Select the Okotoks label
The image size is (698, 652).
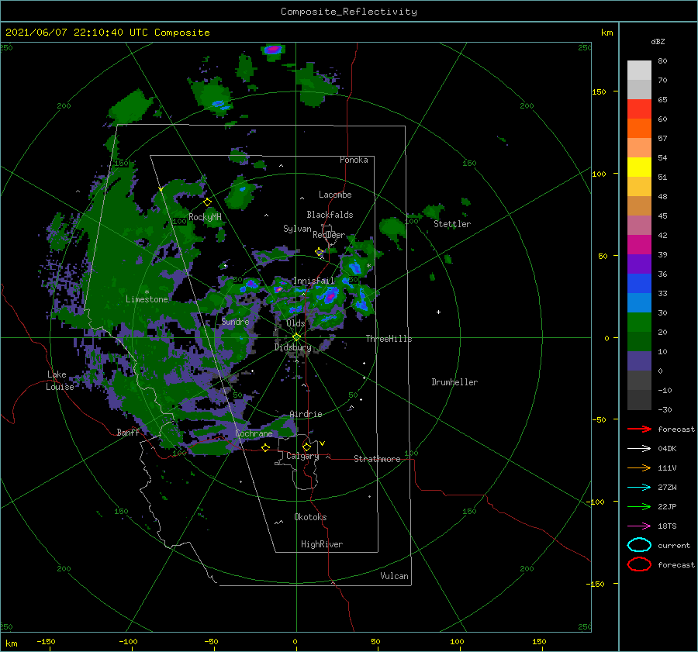[310, 517]
